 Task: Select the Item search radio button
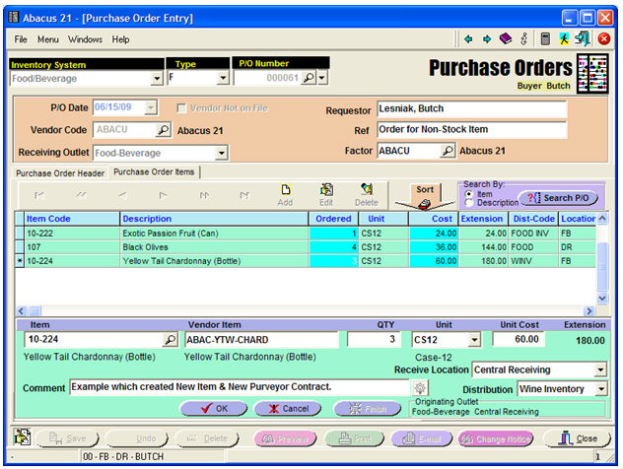[x=468, y=194]
